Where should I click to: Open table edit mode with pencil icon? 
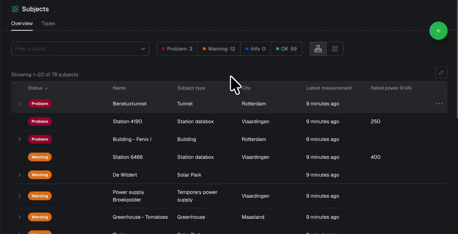pyautogui.click(x=441, y=73)
